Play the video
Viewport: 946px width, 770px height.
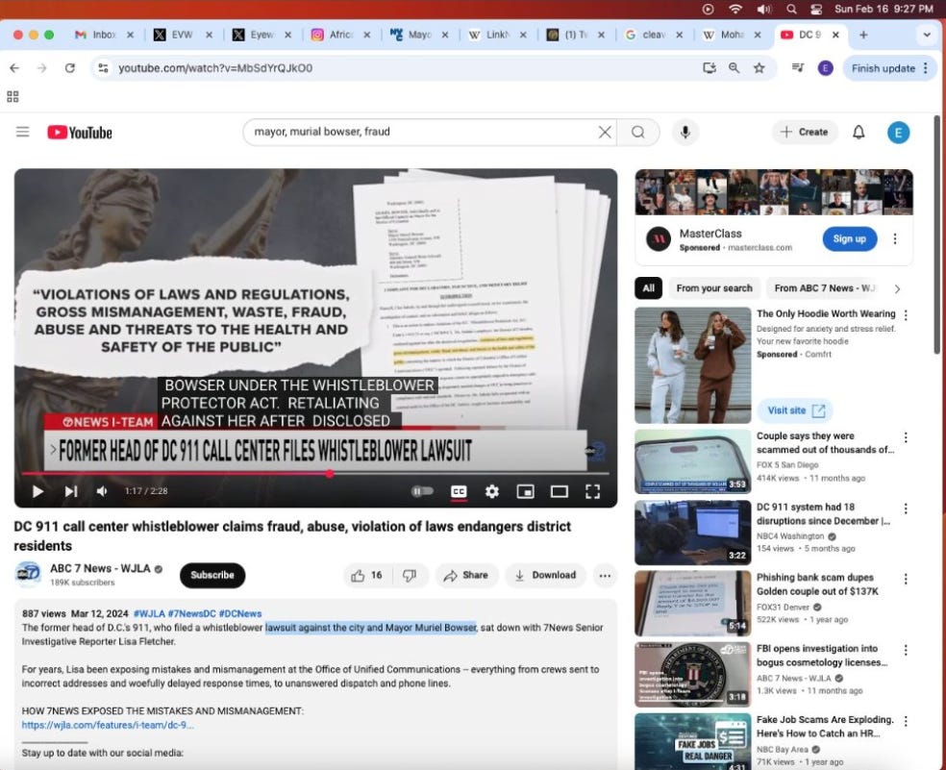(x=37, y=492)
